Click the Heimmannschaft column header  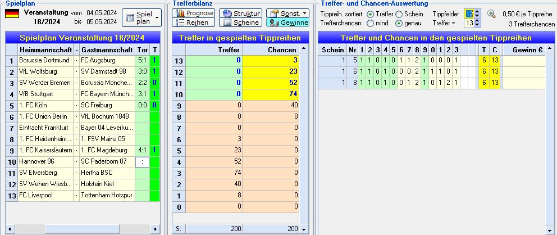point(45,50)
